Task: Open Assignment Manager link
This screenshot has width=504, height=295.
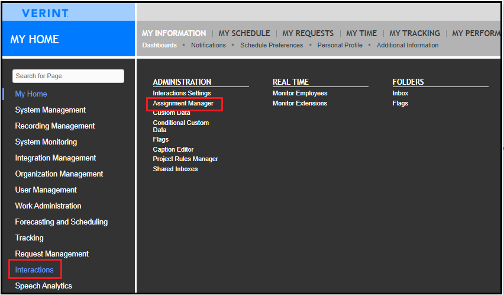Action: pos(183,103)
